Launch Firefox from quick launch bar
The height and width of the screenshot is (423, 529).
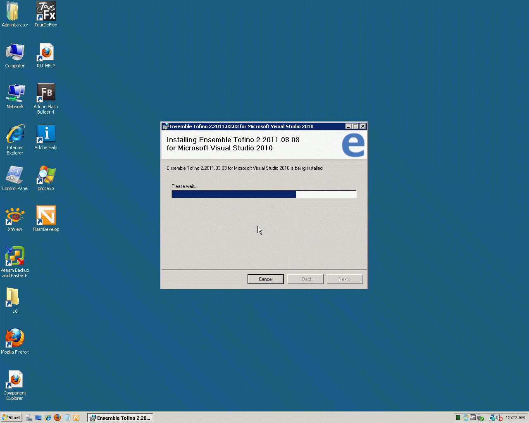coord(57,418)
